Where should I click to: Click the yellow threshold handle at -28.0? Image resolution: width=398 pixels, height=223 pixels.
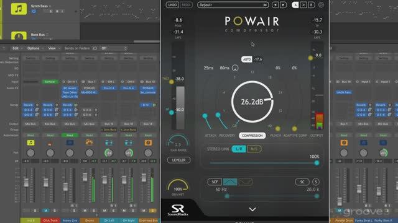coord(172,82)
